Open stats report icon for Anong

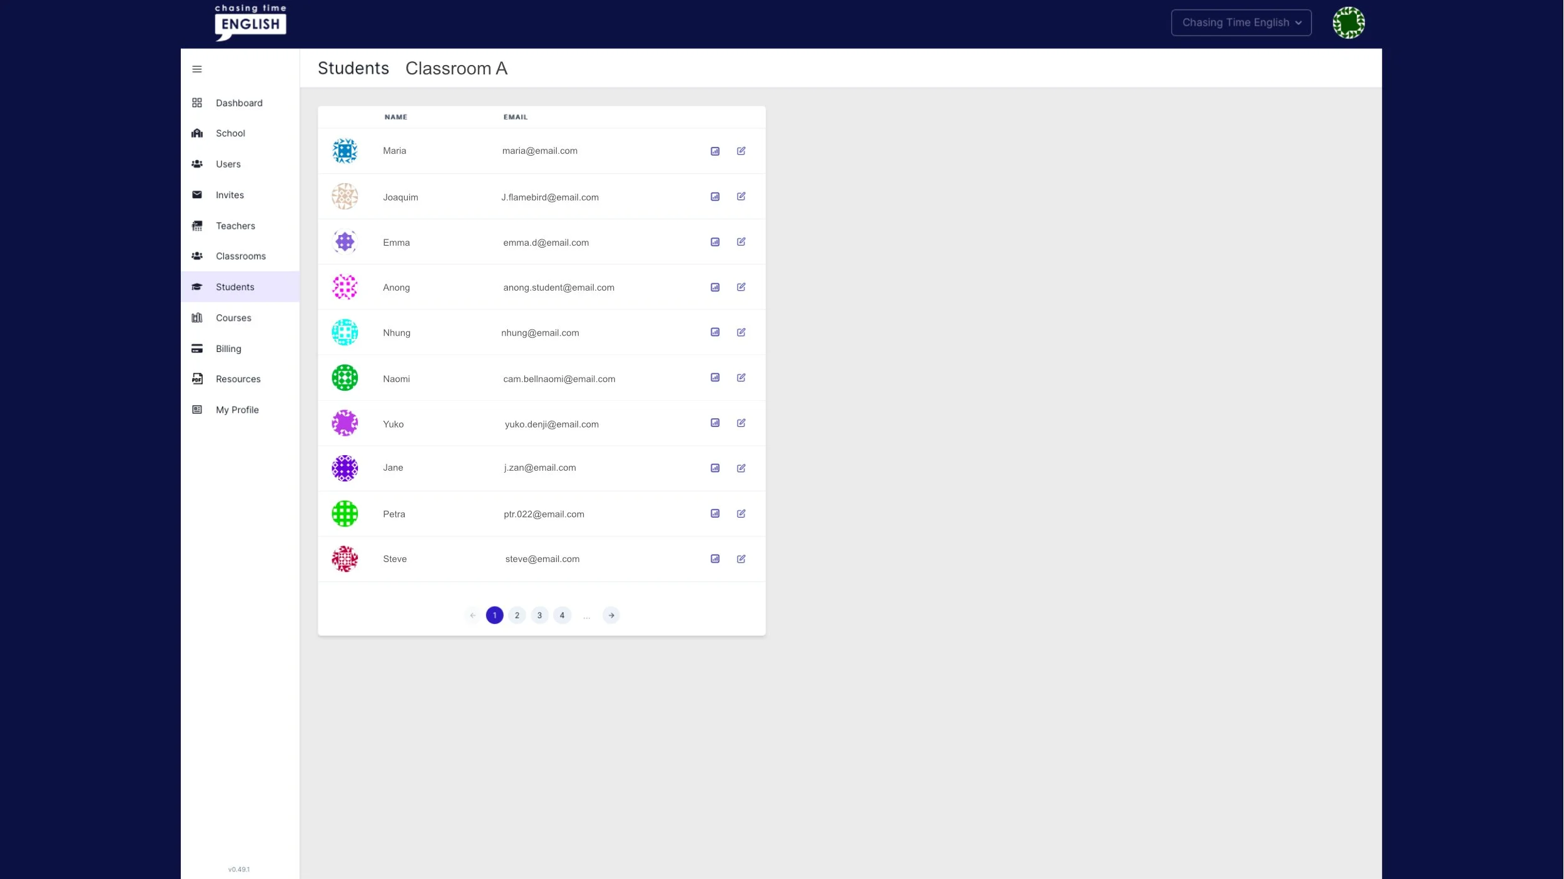715,288
